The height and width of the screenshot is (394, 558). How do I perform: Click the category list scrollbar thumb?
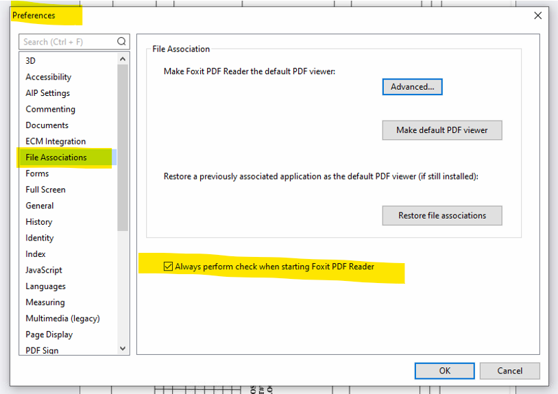[x=123, y=147]
